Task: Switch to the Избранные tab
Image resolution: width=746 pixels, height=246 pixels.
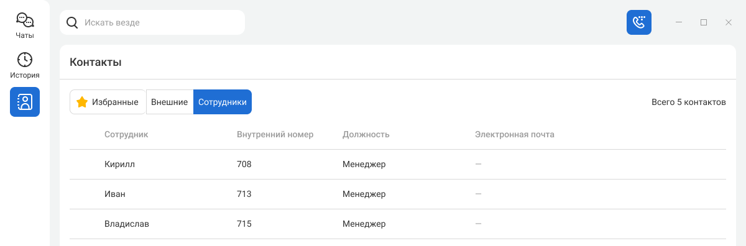Action: pos(108,102)
